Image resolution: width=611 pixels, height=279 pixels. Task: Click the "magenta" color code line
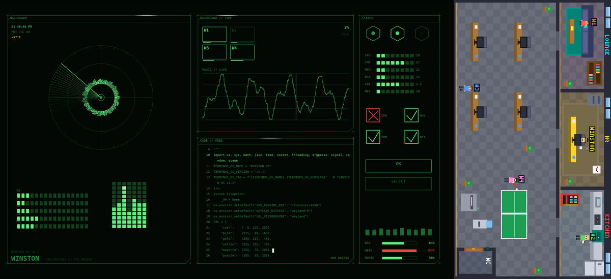[x=247, y=250]
